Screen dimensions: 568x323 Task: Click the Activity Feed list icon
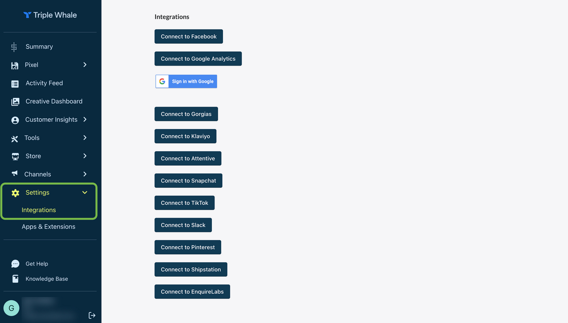[15, 83]
